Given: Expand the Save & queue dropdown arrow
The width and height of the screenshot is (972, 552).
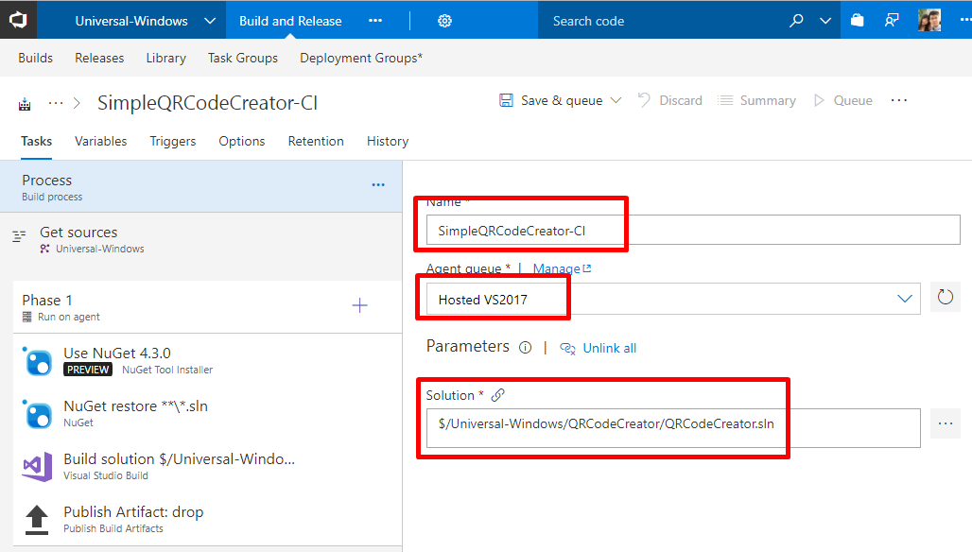Looking at the screenshot, I should 616,100.
